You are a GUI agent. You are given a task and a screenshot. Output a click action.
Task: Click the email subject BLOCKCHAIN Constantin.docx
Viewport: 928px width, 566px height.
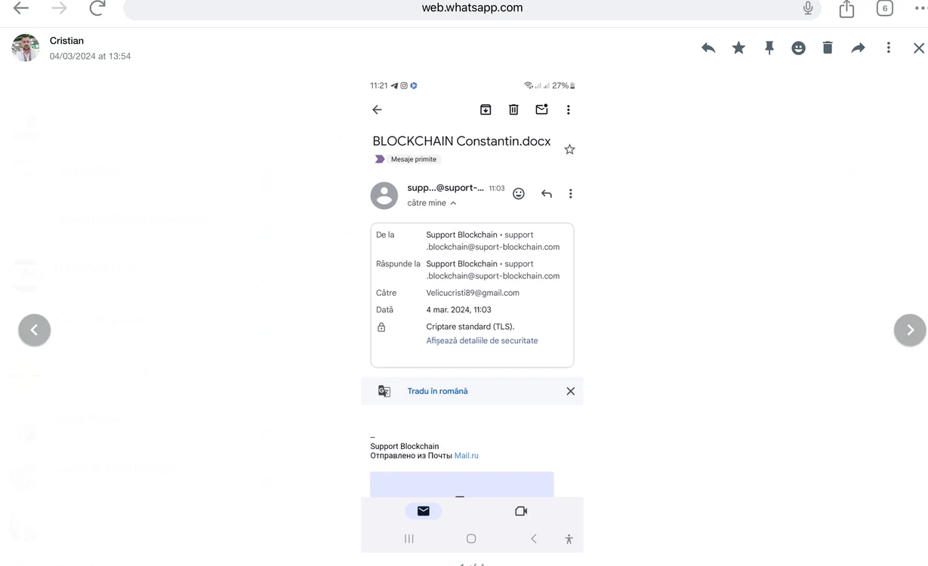click(x=461, y=141)
